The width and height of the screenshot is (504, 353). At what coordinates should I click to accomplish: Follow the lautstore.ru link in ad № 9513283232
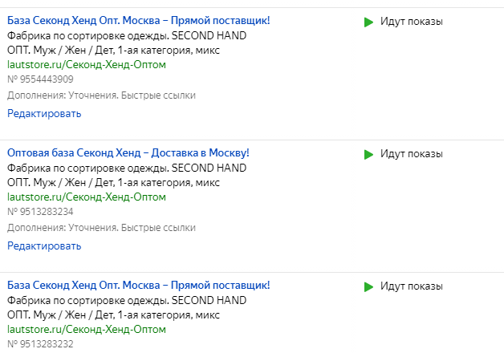point(87,329)
